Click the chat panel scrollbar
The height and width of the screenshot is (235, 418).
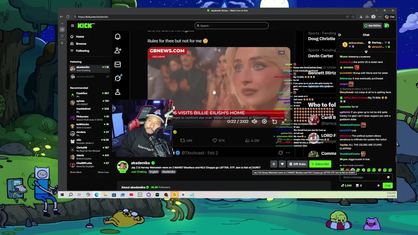tap(395, 158)
